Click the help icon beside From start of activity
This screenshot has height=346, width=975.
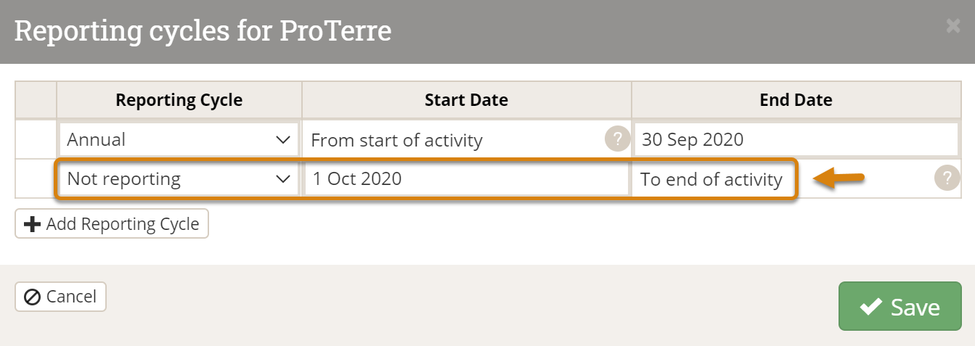tap(616, 139)
